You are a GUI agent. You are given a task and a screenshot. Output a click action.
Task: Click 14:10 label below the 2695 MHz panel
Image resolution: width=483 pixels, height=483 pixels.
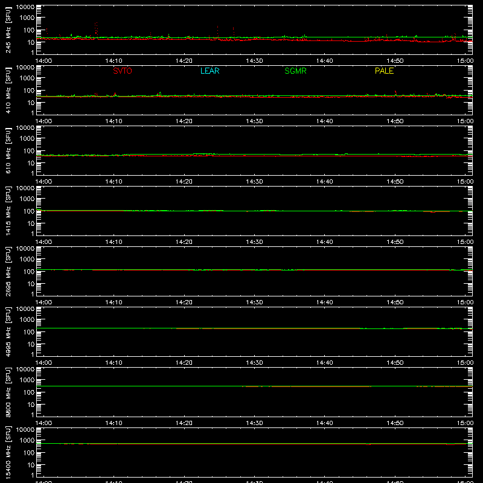(114, 302)
